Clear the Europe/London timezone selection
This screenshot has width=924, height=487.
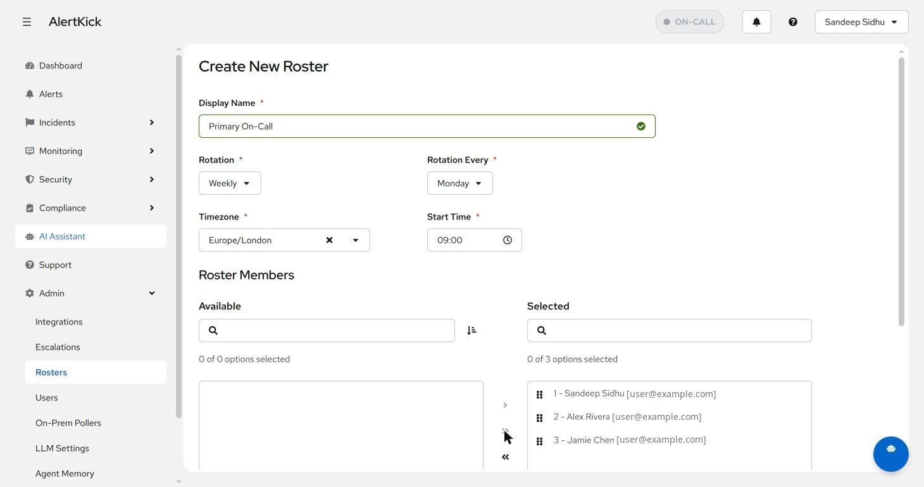point(329,240)
